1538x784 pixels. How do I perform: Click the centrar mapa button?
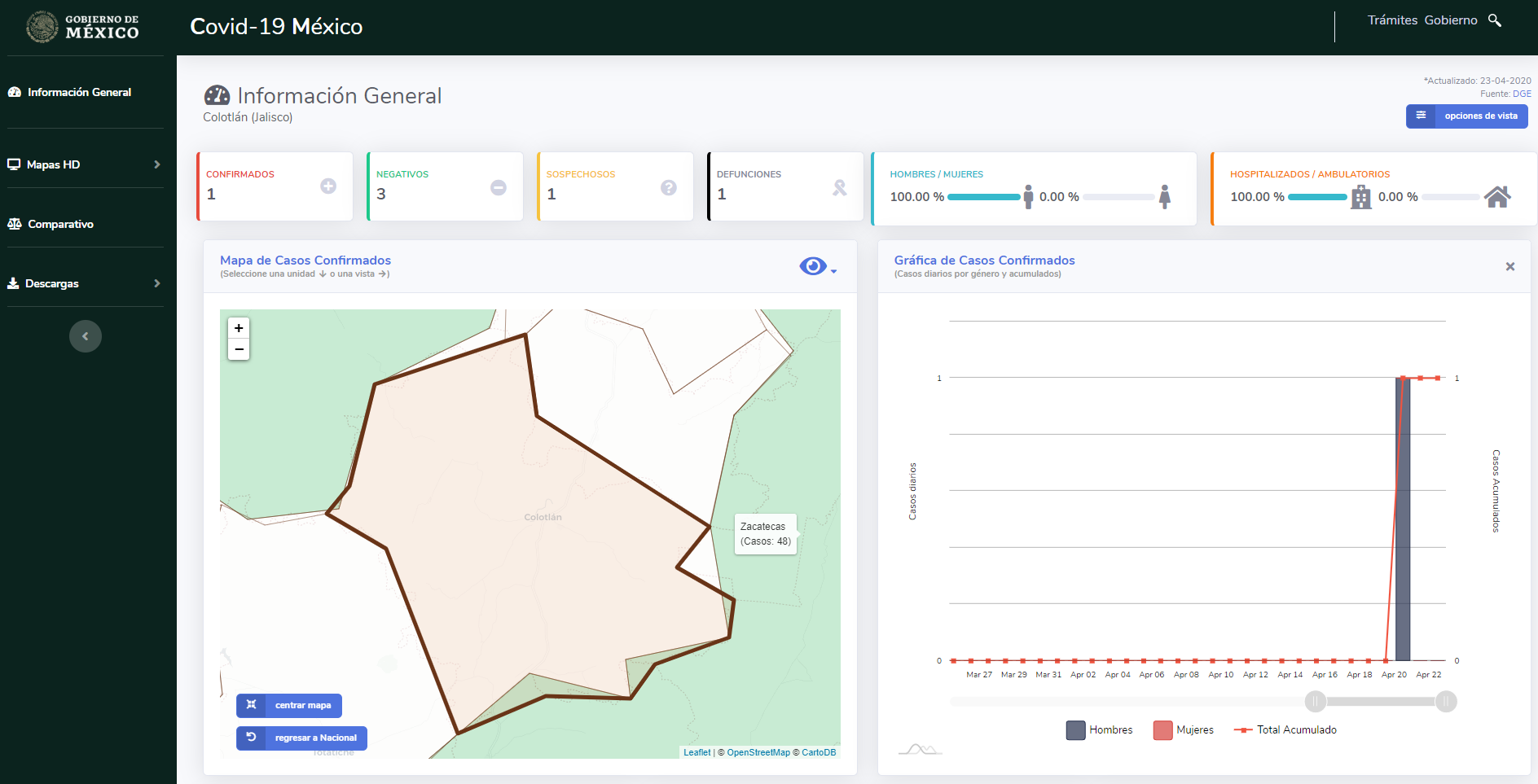289,705
